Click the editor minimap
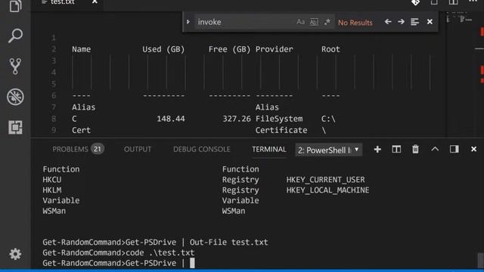 [x=460, y=74]
